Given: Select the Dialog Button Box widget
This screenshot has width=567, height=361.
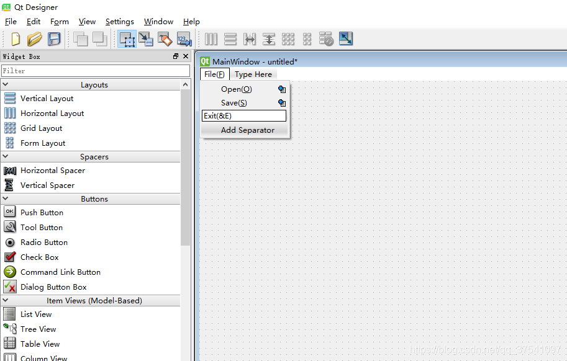Looking at the screenshot, I should coord(91,287).
